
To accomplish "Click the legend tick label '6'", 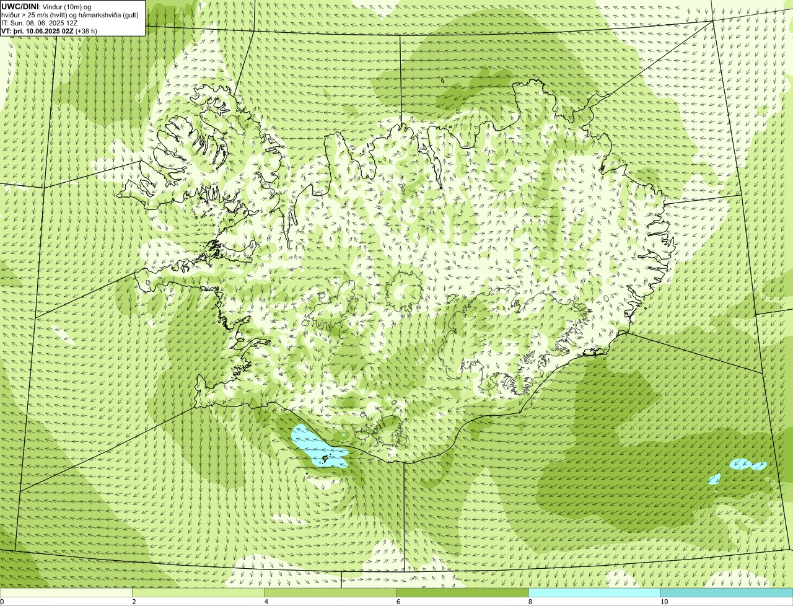I will click(398, 602).
